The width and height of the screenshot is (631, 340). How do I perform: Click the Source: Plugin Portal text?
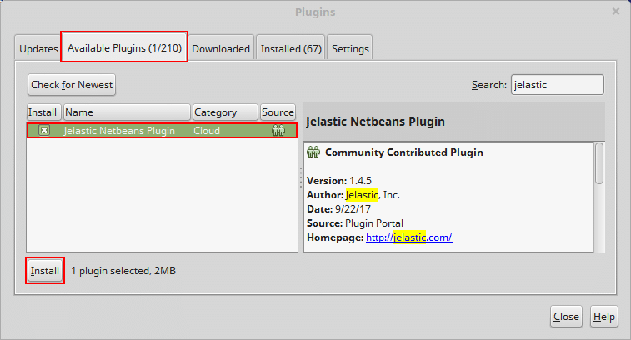click(x=355, y=223)
